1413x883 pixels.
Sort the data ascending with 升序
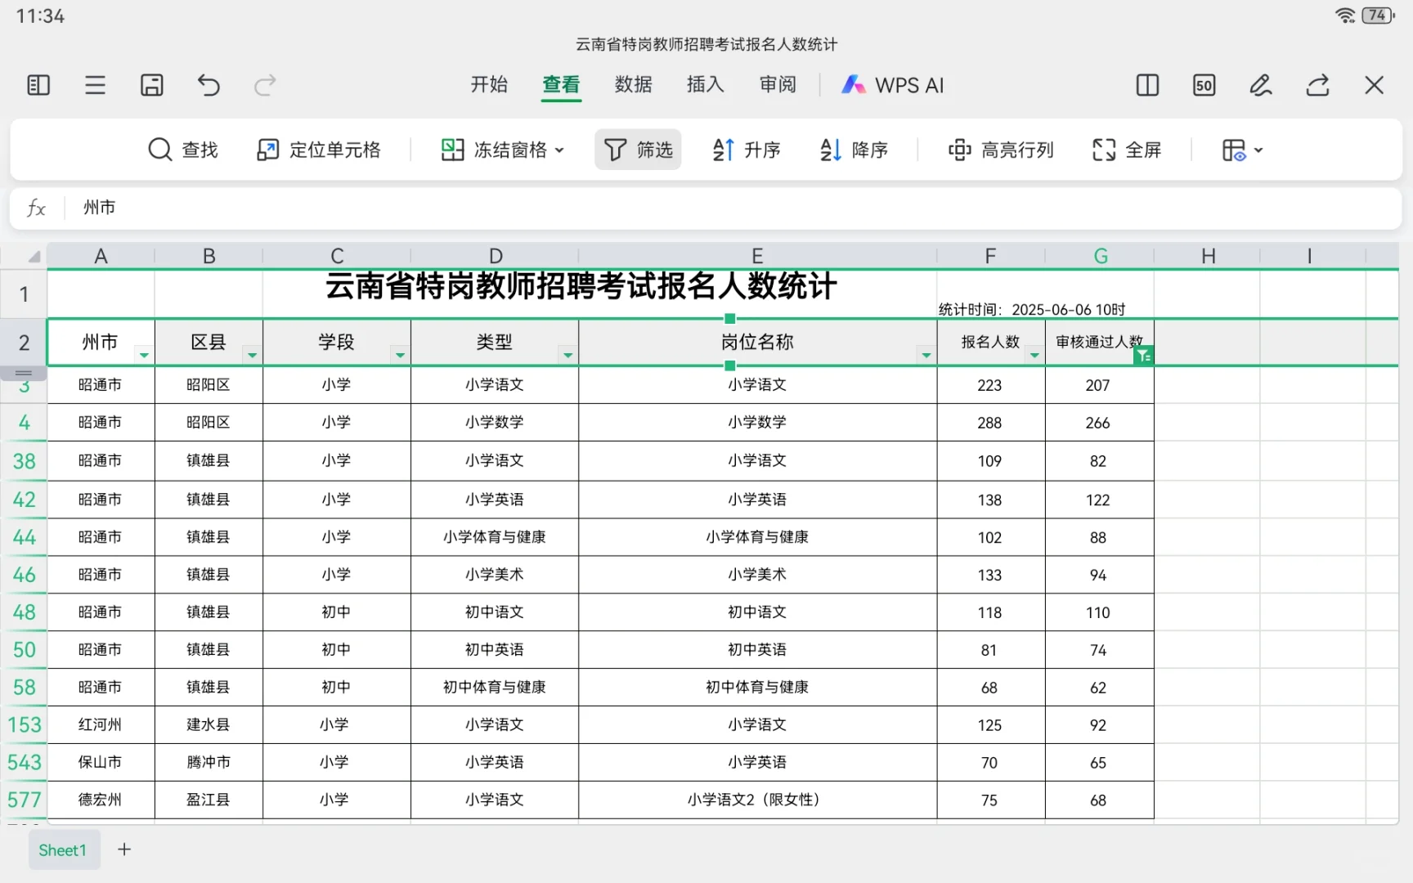tap(745, 150)
